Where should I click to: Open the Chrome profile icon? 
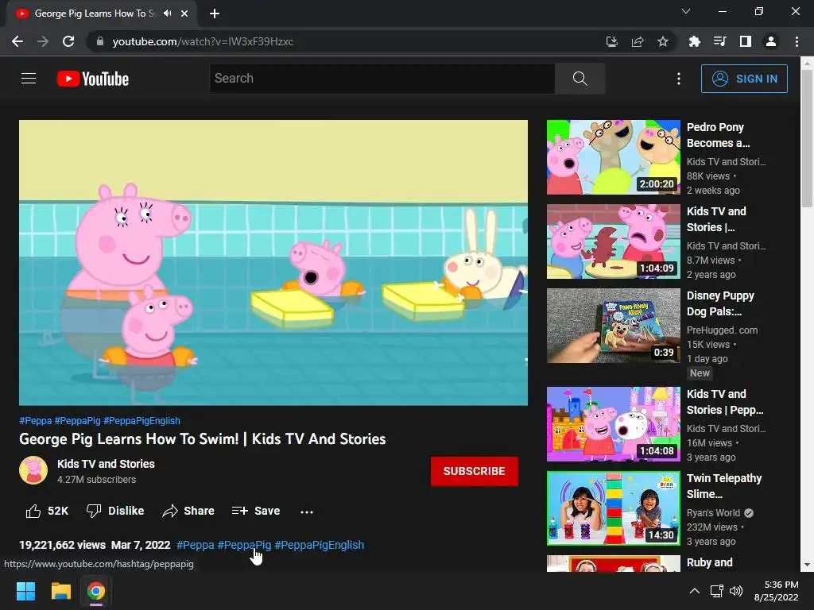coord(771,41)
